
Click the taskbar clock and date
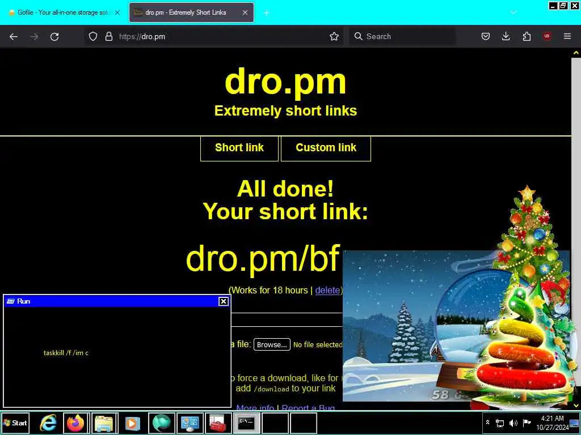pos(552,423)
